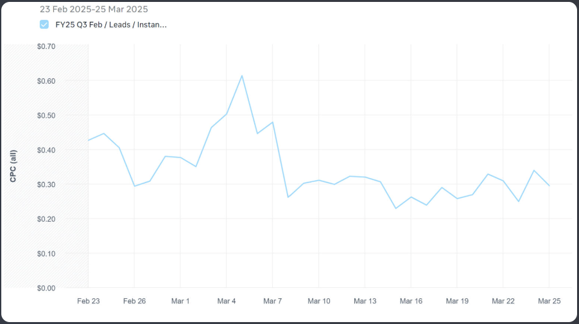Viewport: 579px width, 324px height.
Task: Click the line's data point at Mar 7
Action: click(273, 122)
